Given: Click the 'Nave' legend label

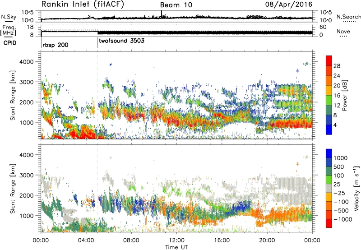Looking at the screenshot, I should click(343, 32).
